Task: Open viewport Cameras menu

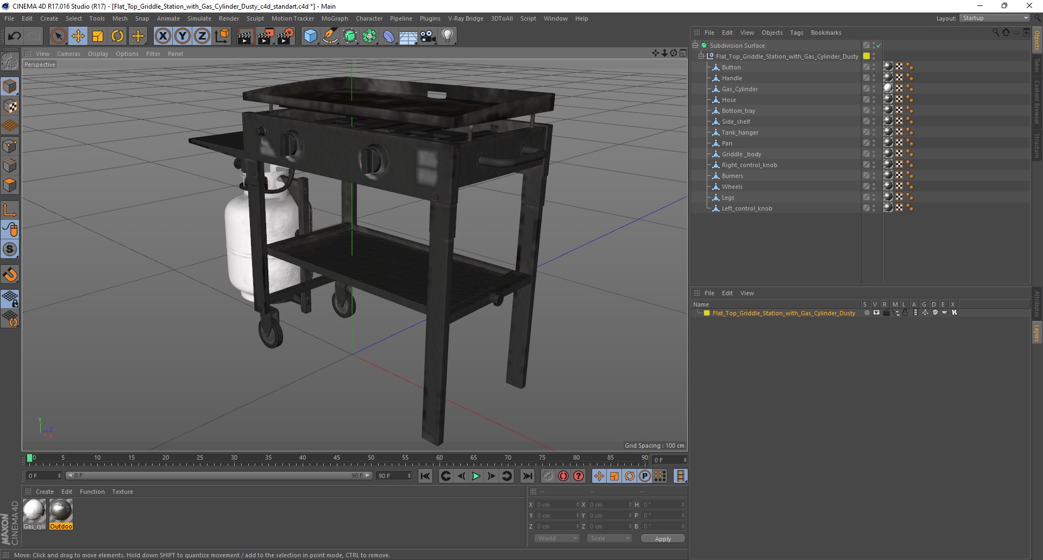Action: pyautogui.click(x=68, y=54)
